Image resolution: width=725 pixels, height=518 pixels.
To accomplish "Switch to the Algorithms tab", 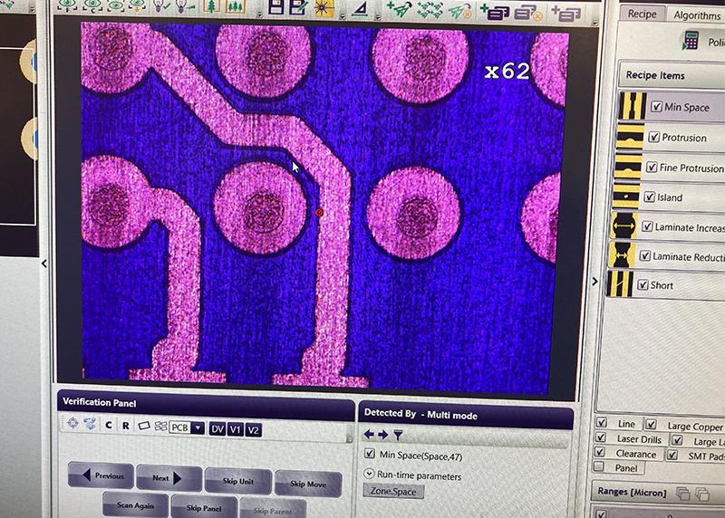I will (696, 15).
